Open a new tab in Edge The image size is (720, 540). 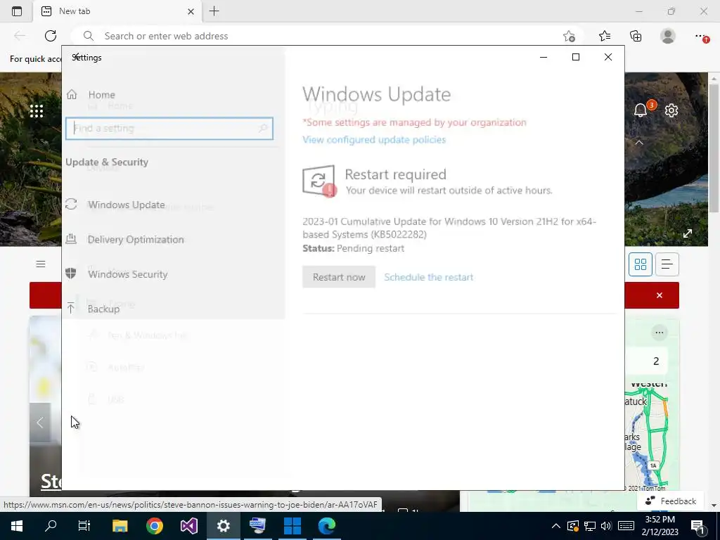tap(214, 11)
